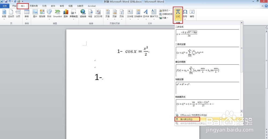Expand quick access toolbar customize arrow
268x139 pixels.
point(23,1)
